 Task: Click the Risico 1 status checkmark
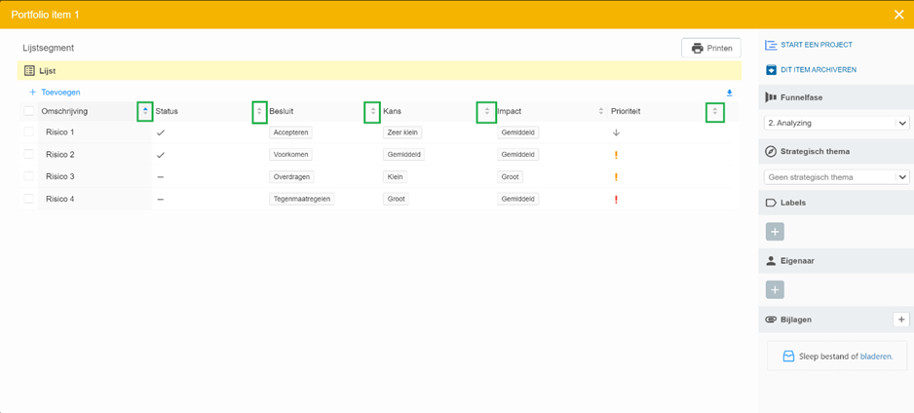click(x=161, y=132)
